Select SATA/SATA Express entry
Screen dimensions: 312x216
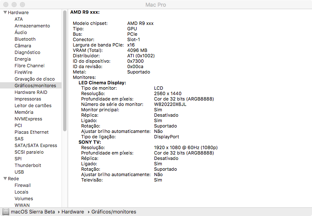click(x=36, y=145)
